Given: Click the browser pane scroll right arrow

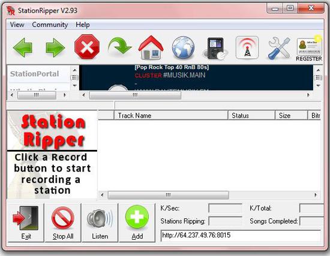Looking at the screenshot, I should 308,95.
